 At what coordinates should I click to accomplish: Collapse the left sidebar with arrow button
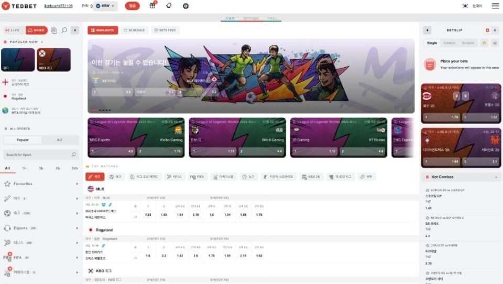[75, 30]
